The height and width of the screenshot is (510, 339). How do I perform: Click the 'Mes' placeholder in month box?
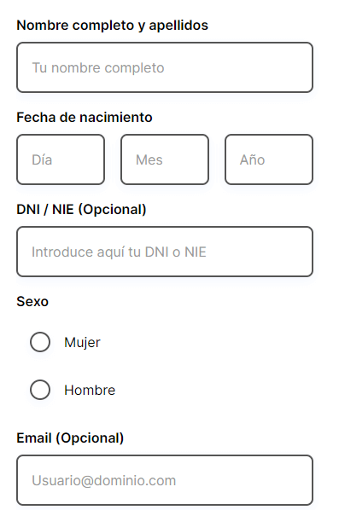(x=149, y=159)
